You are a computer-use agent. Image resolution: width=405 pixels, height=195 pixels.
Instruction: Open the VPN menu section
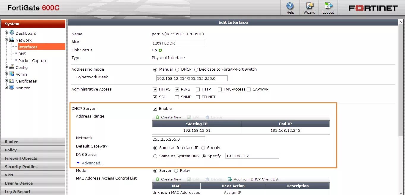point(33,175)
